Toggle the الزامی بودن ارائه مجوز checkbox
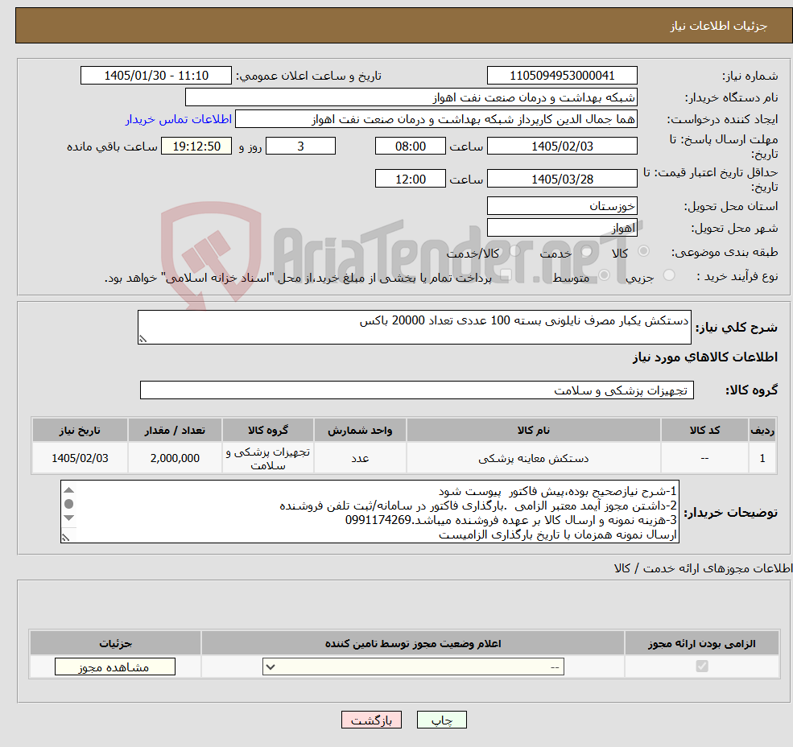This screenshot has height=747, width=793. (701, 666)
